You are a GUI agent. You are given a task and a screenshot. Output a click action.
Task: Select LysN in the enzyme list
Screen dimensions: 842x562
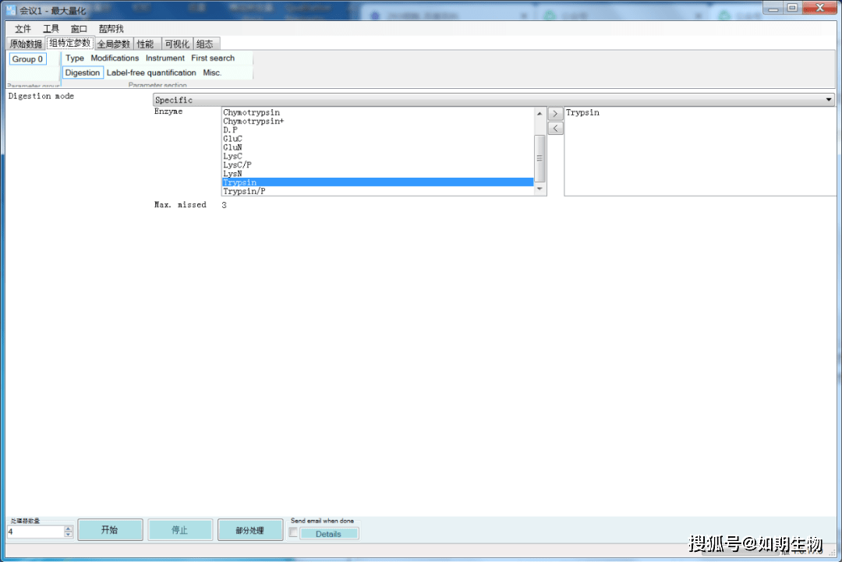click(377, 173)
